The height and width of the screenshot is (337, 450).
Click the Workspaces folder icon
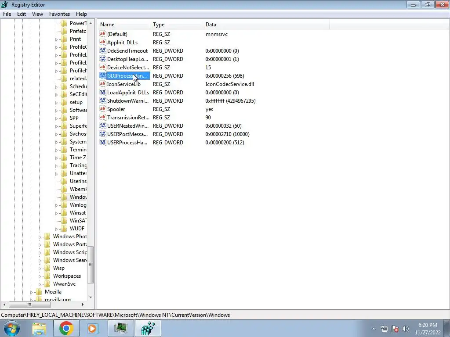47,276
